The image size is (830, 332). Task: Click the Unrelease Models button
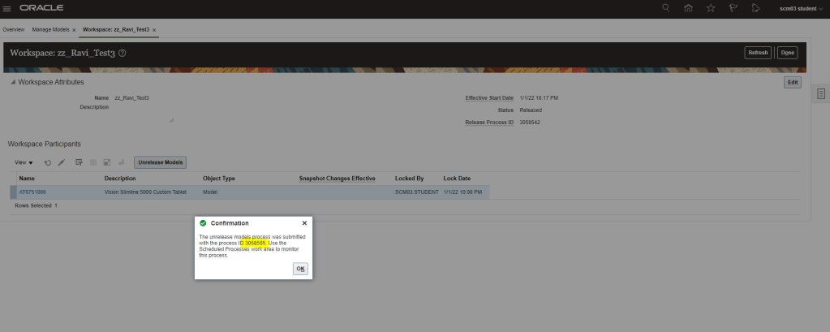(x=161, y=162)
